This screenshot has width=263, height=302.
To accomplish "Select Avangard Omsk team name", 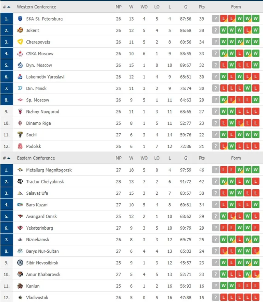I will pos(41,217).
